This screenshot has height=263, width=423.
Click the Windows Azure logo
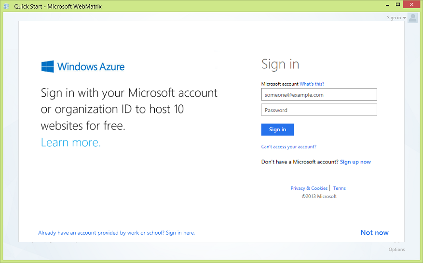point(83,66)
